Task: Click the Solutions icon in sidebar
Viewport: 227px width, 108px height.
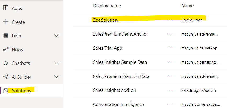Action: (6, 90)
